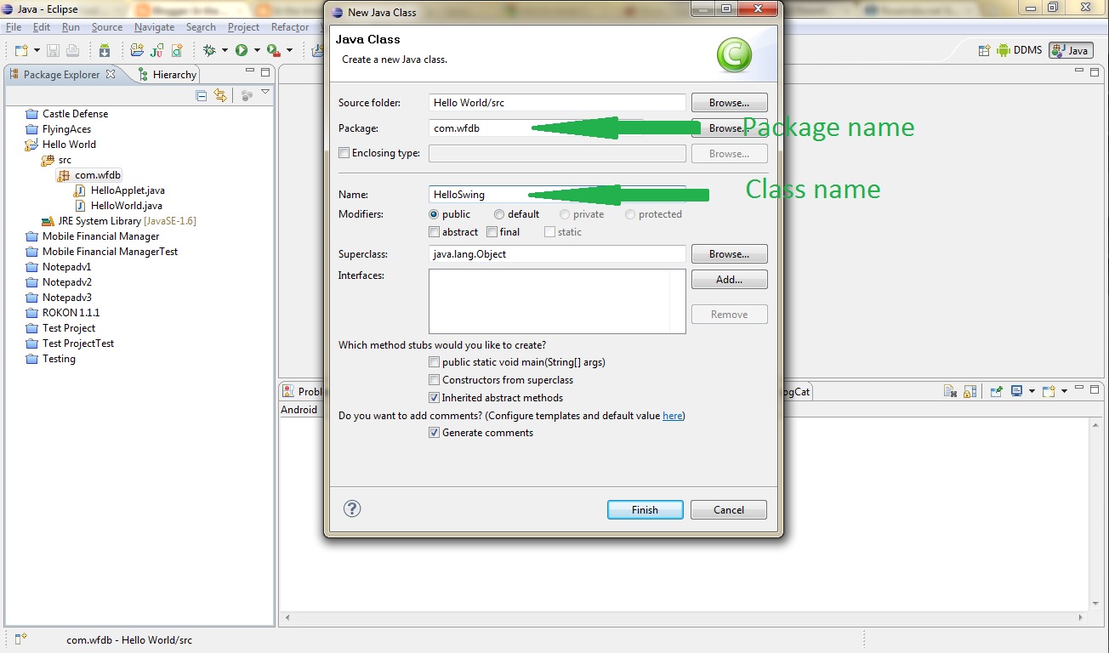This screenshot has height=653, width=1109.
Task: Browse for the Superclass
Action: click(729, 253)
